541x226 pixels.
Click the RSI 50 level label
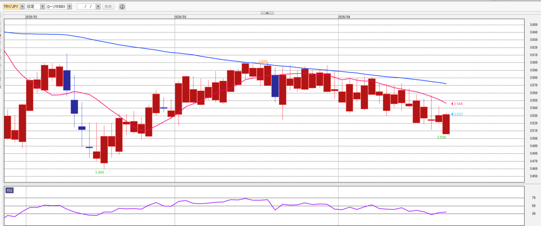(x=533, y=206)
